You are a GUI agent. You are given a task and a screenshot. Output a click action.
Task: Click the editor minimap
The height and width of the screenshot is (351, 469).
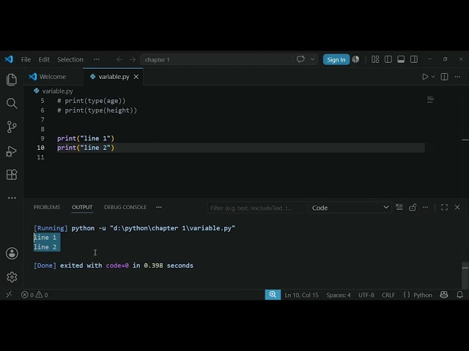coord(430,99)
